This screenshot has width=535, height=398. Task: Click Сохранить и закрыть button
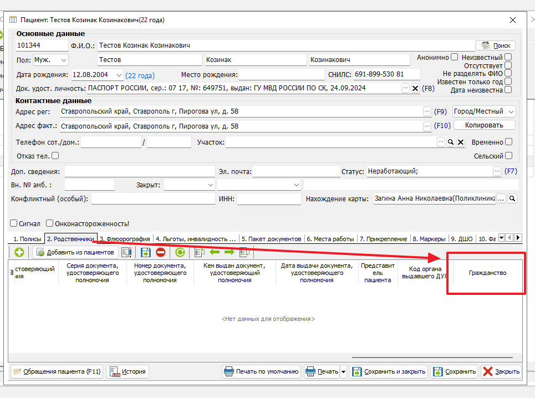click(389, 371)
